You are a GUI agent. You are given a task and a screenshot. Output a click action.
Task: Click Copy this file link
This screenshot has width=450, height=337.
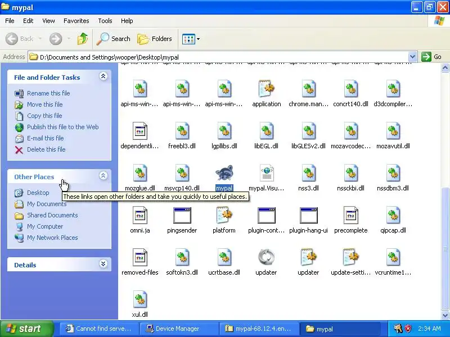click(x=44, y=116)
